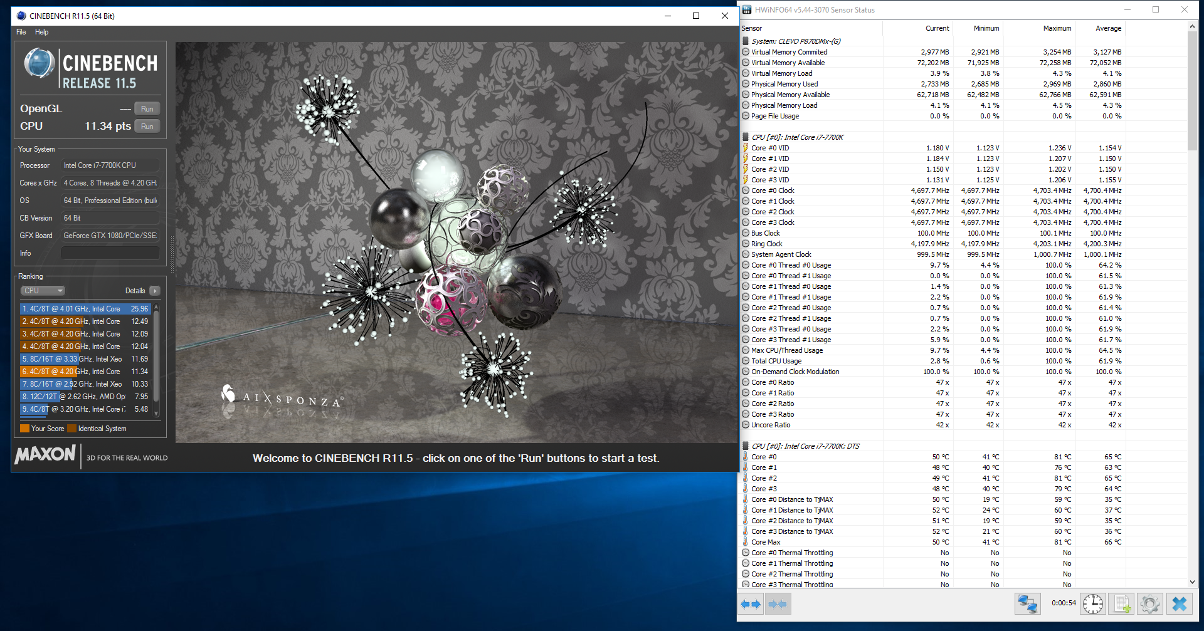This screenshot has height=631, width=1204.
Task: Click the Core #2 Thermal Throttling sensor icon
Action: [746, 574]
